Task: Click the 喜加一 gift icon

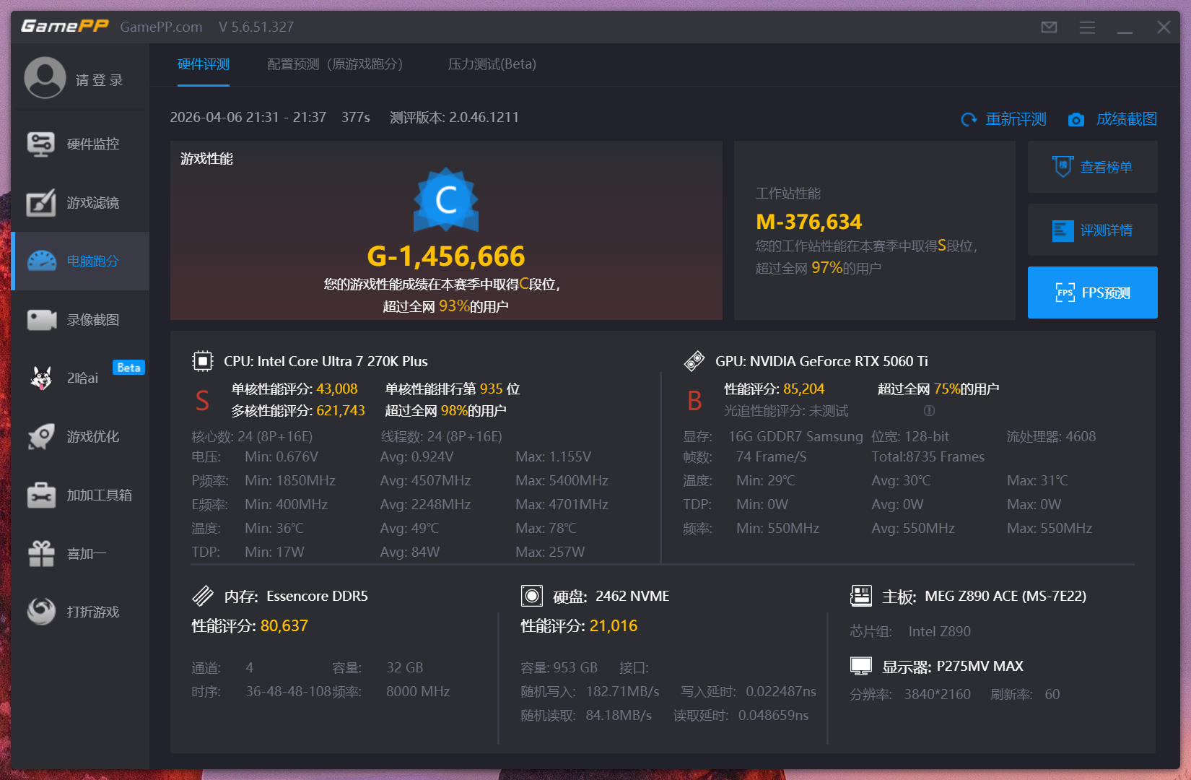Action: (41, 553)
